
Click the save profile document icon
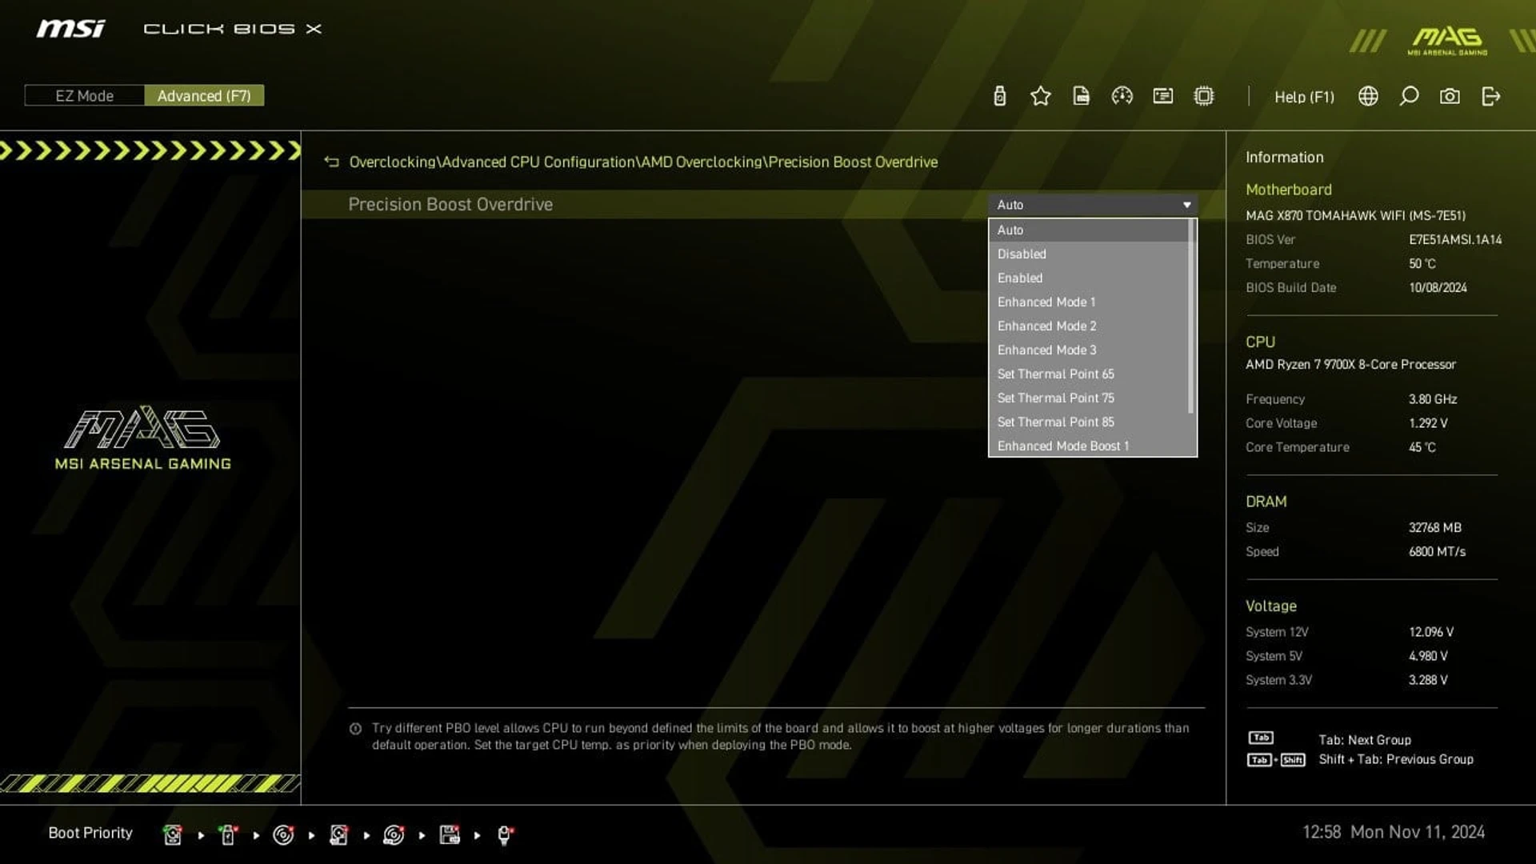[x=1081, y=96]
